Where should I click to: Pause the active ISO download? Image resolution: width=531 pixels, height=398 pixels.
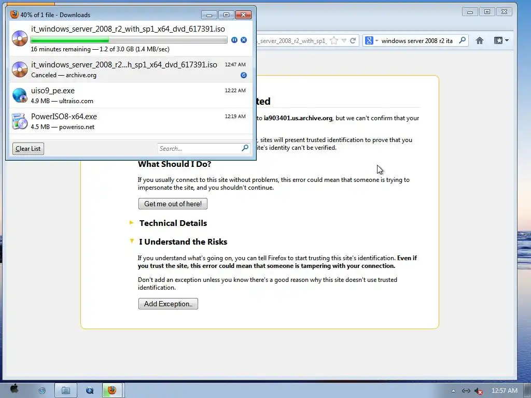(234, 40)
